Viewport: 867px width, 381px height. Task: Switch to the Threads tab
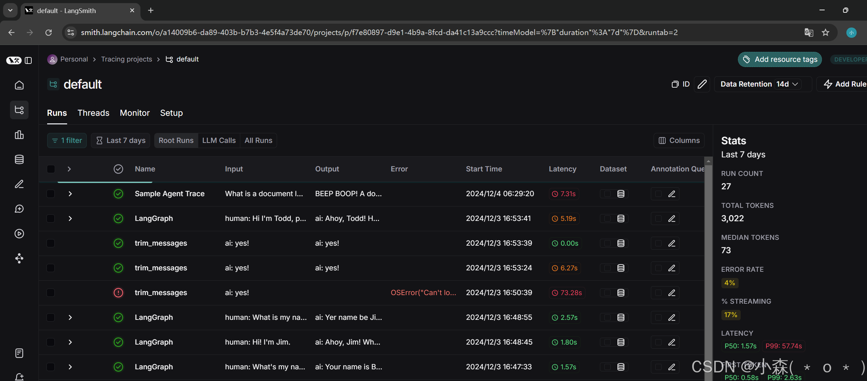[93, 113]
